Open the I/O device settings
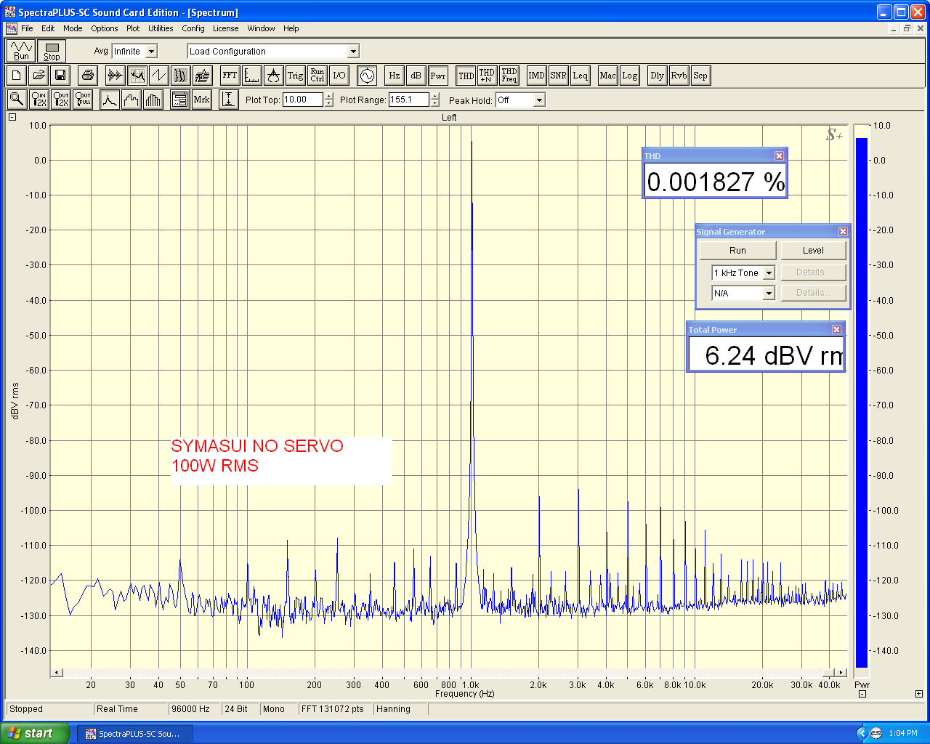The height and width of the screenshot is (744, 930). [x=339, y=75]
